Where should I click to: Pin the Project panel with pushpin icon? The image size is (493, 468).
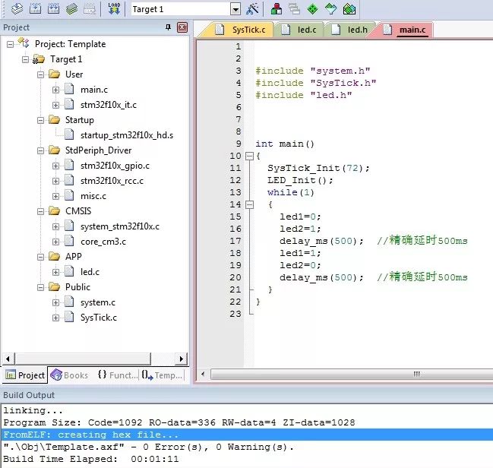pyautogui.click(x=168, y=27)
